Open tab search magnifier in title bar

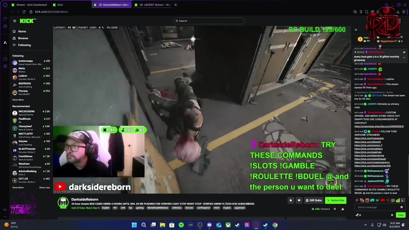tap(386, 5)
